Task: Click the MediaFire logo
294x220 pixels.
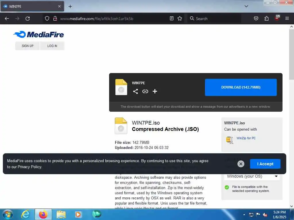Action: 39,34
